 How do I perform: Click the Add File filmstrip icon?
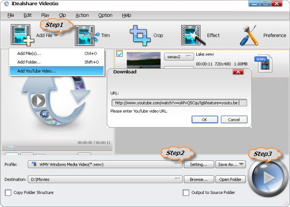[22, 35]
